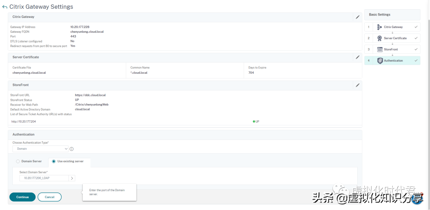Click the Gateway IP Address 10.20.177.228 value
The height and width of the screenshot is (210, 430).
click(x=80, y=27)
